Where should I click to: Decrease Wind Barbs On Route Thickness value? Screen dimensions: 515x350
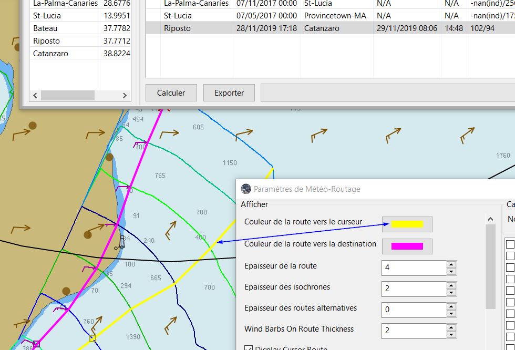tap(451, 334)
